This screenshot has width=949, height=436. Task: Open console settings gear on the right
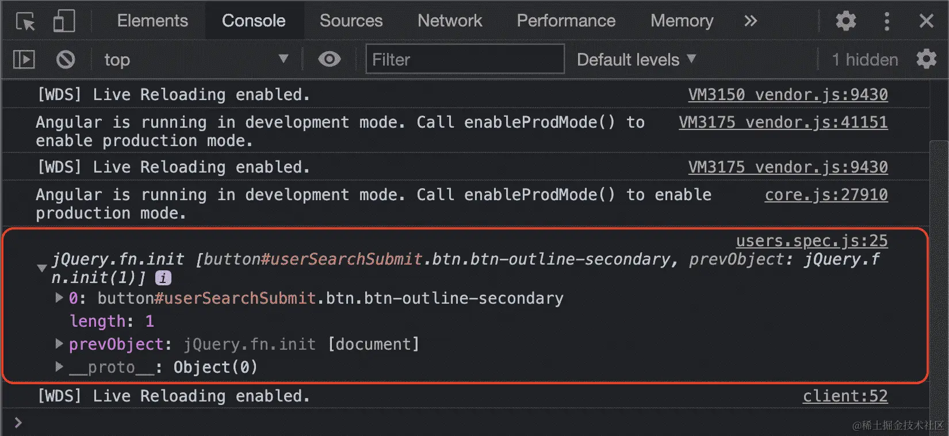[x=927, y=59]
